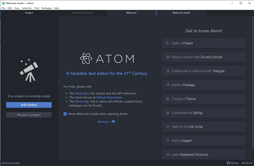This screenshot has height=166, width=254.
Task: Click the Atom app icon in title bar
Action: tap(3, 3)
